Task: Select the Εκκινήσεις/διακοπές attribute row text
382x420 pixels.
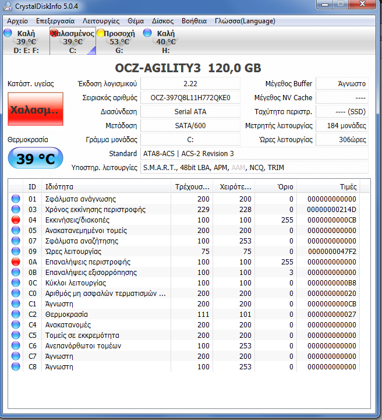Action: coord(77,220)
